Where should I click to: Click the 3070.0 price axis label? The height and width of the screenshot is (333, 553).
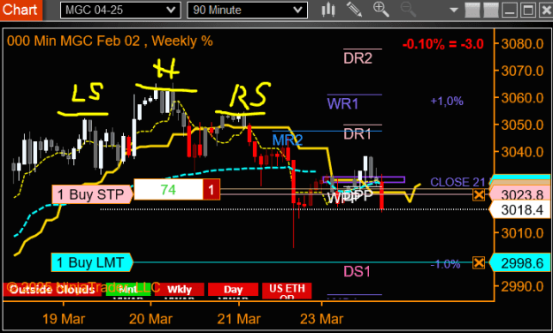(522, 72)
